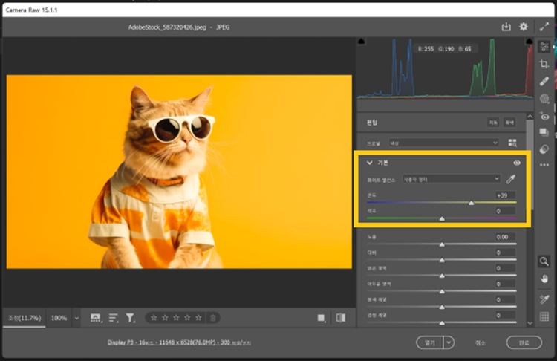Open the Masking tool
The height and width of the screenshot is (361, 557).
[x=544, y=98]
